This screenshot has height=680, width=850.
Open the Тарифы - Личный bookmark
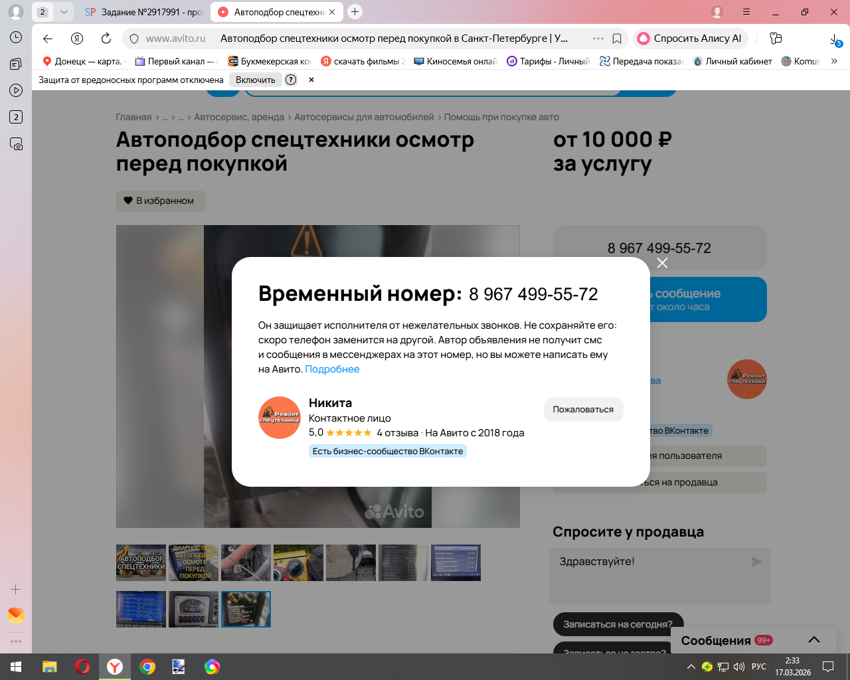click(x=549, y=61)
